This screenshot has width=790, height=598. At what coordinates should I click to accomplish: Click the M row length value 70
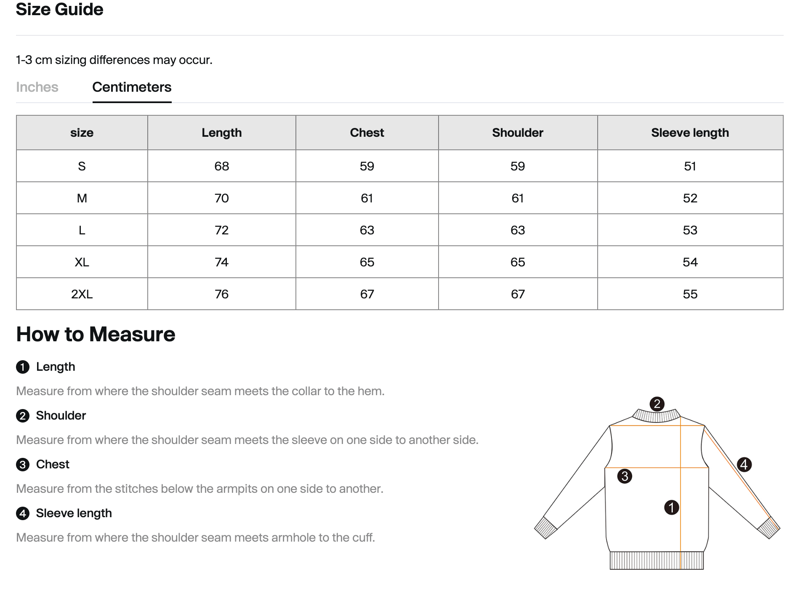click(x=222, y=198)
